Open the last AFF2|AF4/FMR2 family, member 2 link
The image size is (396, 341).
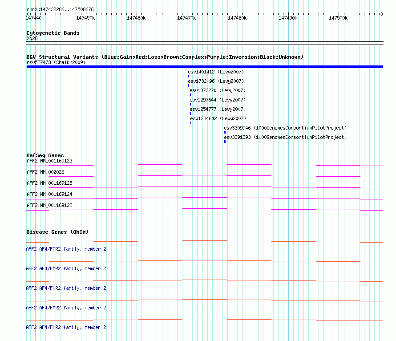pos(66,327)
